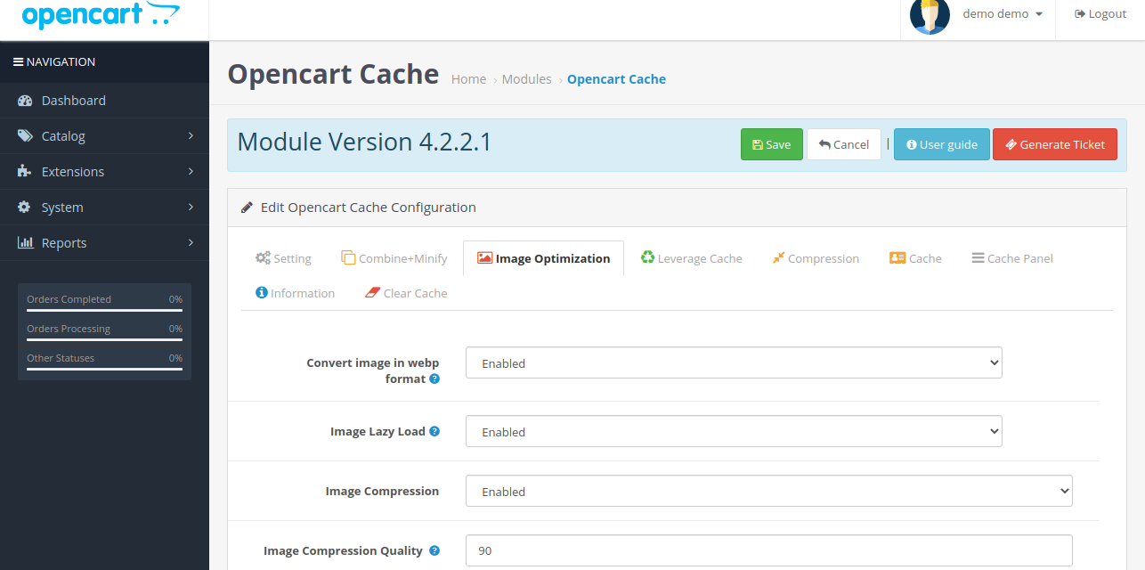Viewport: 1145px width, 570px height.
Task: Edit the Image Compression Quality value
Action: [x=768, y=550]
